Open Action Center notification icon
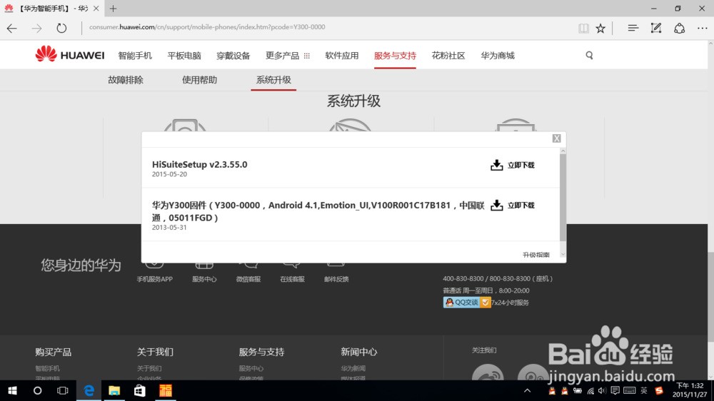Screen dimensions: 714x401 tap(615, 390)
